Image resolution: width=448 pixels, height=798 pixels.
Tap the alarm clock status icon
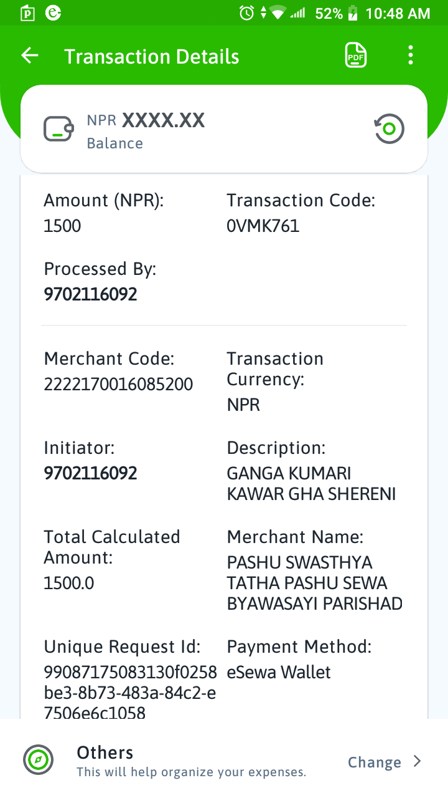tap(247, 12)
